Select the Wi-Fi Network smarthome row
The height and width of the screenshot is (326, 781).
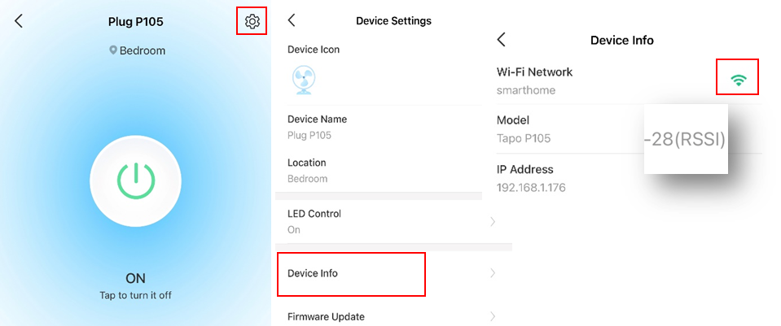coord(629,80)
